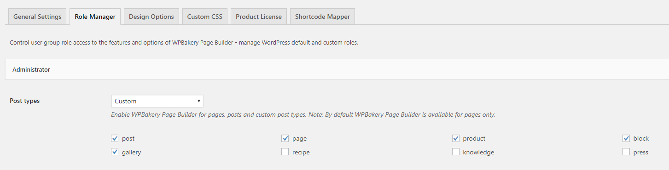Uncheck the product checkbox
Image resolution: width=669 pixels, height=170 pixels.
tap(456, 138)
